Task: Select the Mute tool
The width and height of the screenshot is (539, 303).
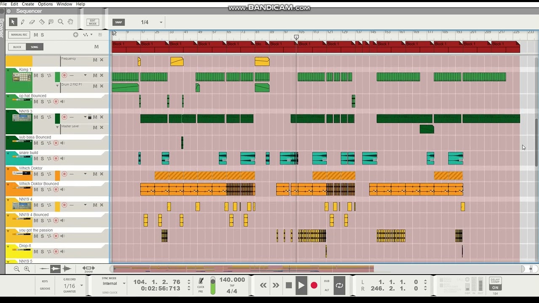Action: (51, 22)
